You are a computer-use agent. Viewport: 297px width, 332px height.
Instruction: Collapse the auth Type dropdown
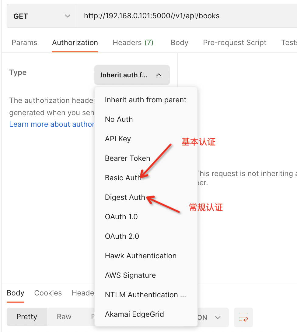pos(132,75)
